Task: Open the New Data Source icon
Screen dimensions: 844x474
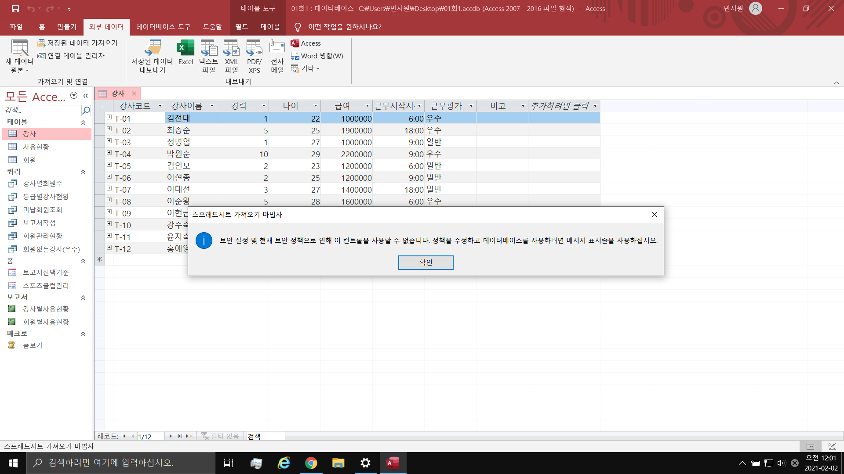Action: tap(19, 48)
